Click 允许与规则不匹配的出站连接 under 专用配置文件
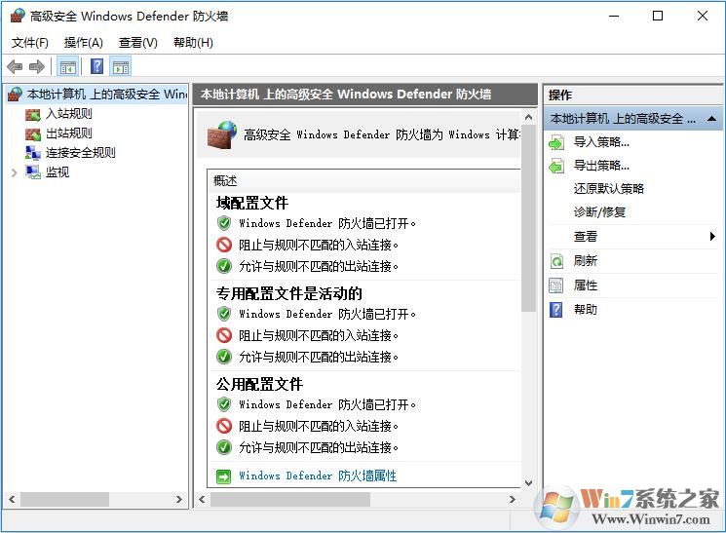The height and width of the screenshot is (533, 726). (319, 357)
